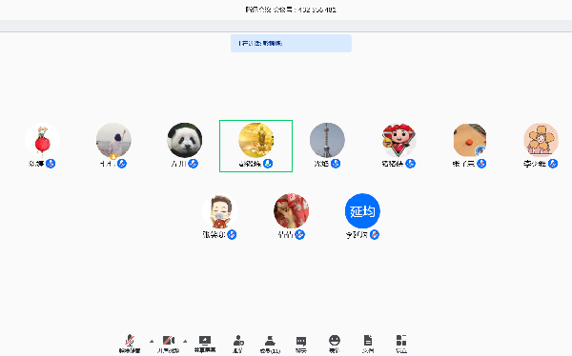Click muted mic badge under red pajamas avatar
Image resolution: width=572 pixels, height=356 pixels.
(300, 235)
